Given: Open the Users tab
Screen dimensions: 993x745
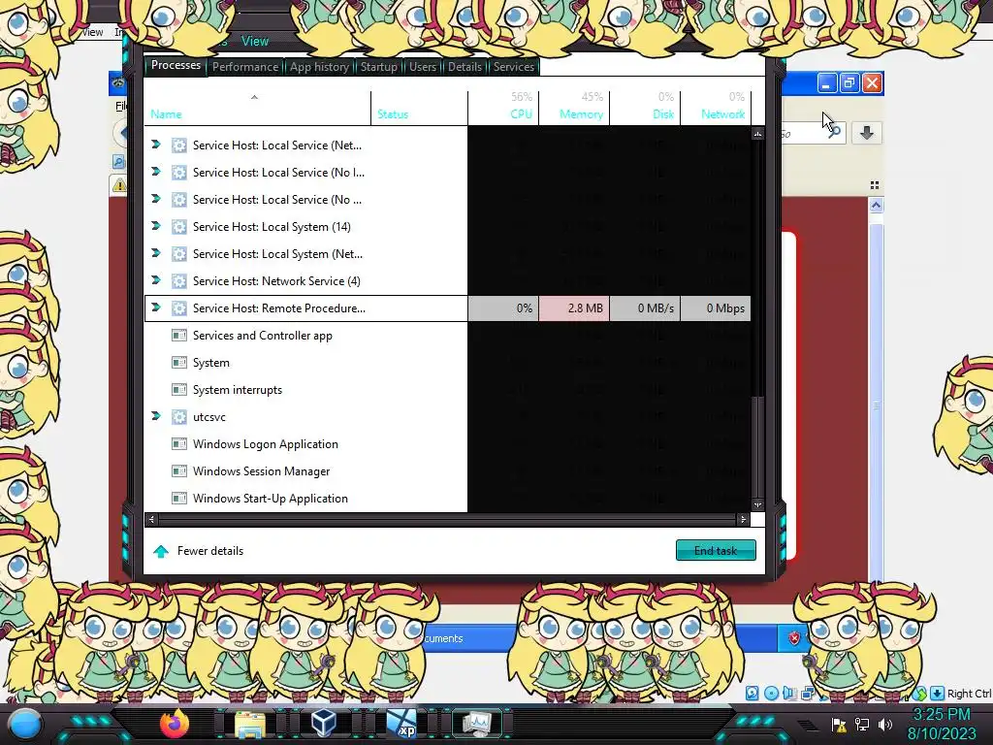Looking at the screenshot, I should pyautogui.click(x=423, y=67).
